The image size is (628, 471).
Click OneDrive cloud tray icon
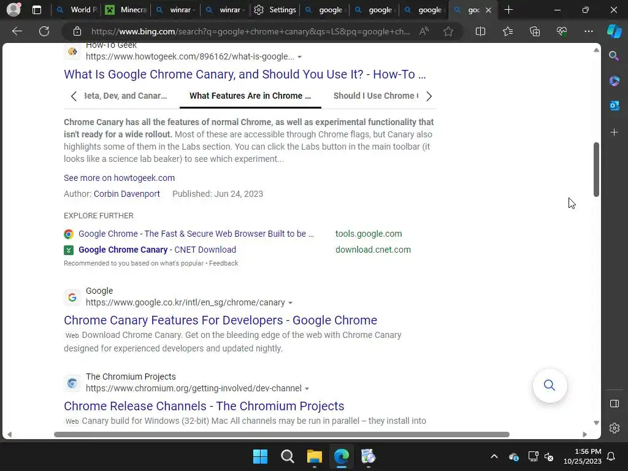(514, 456)
